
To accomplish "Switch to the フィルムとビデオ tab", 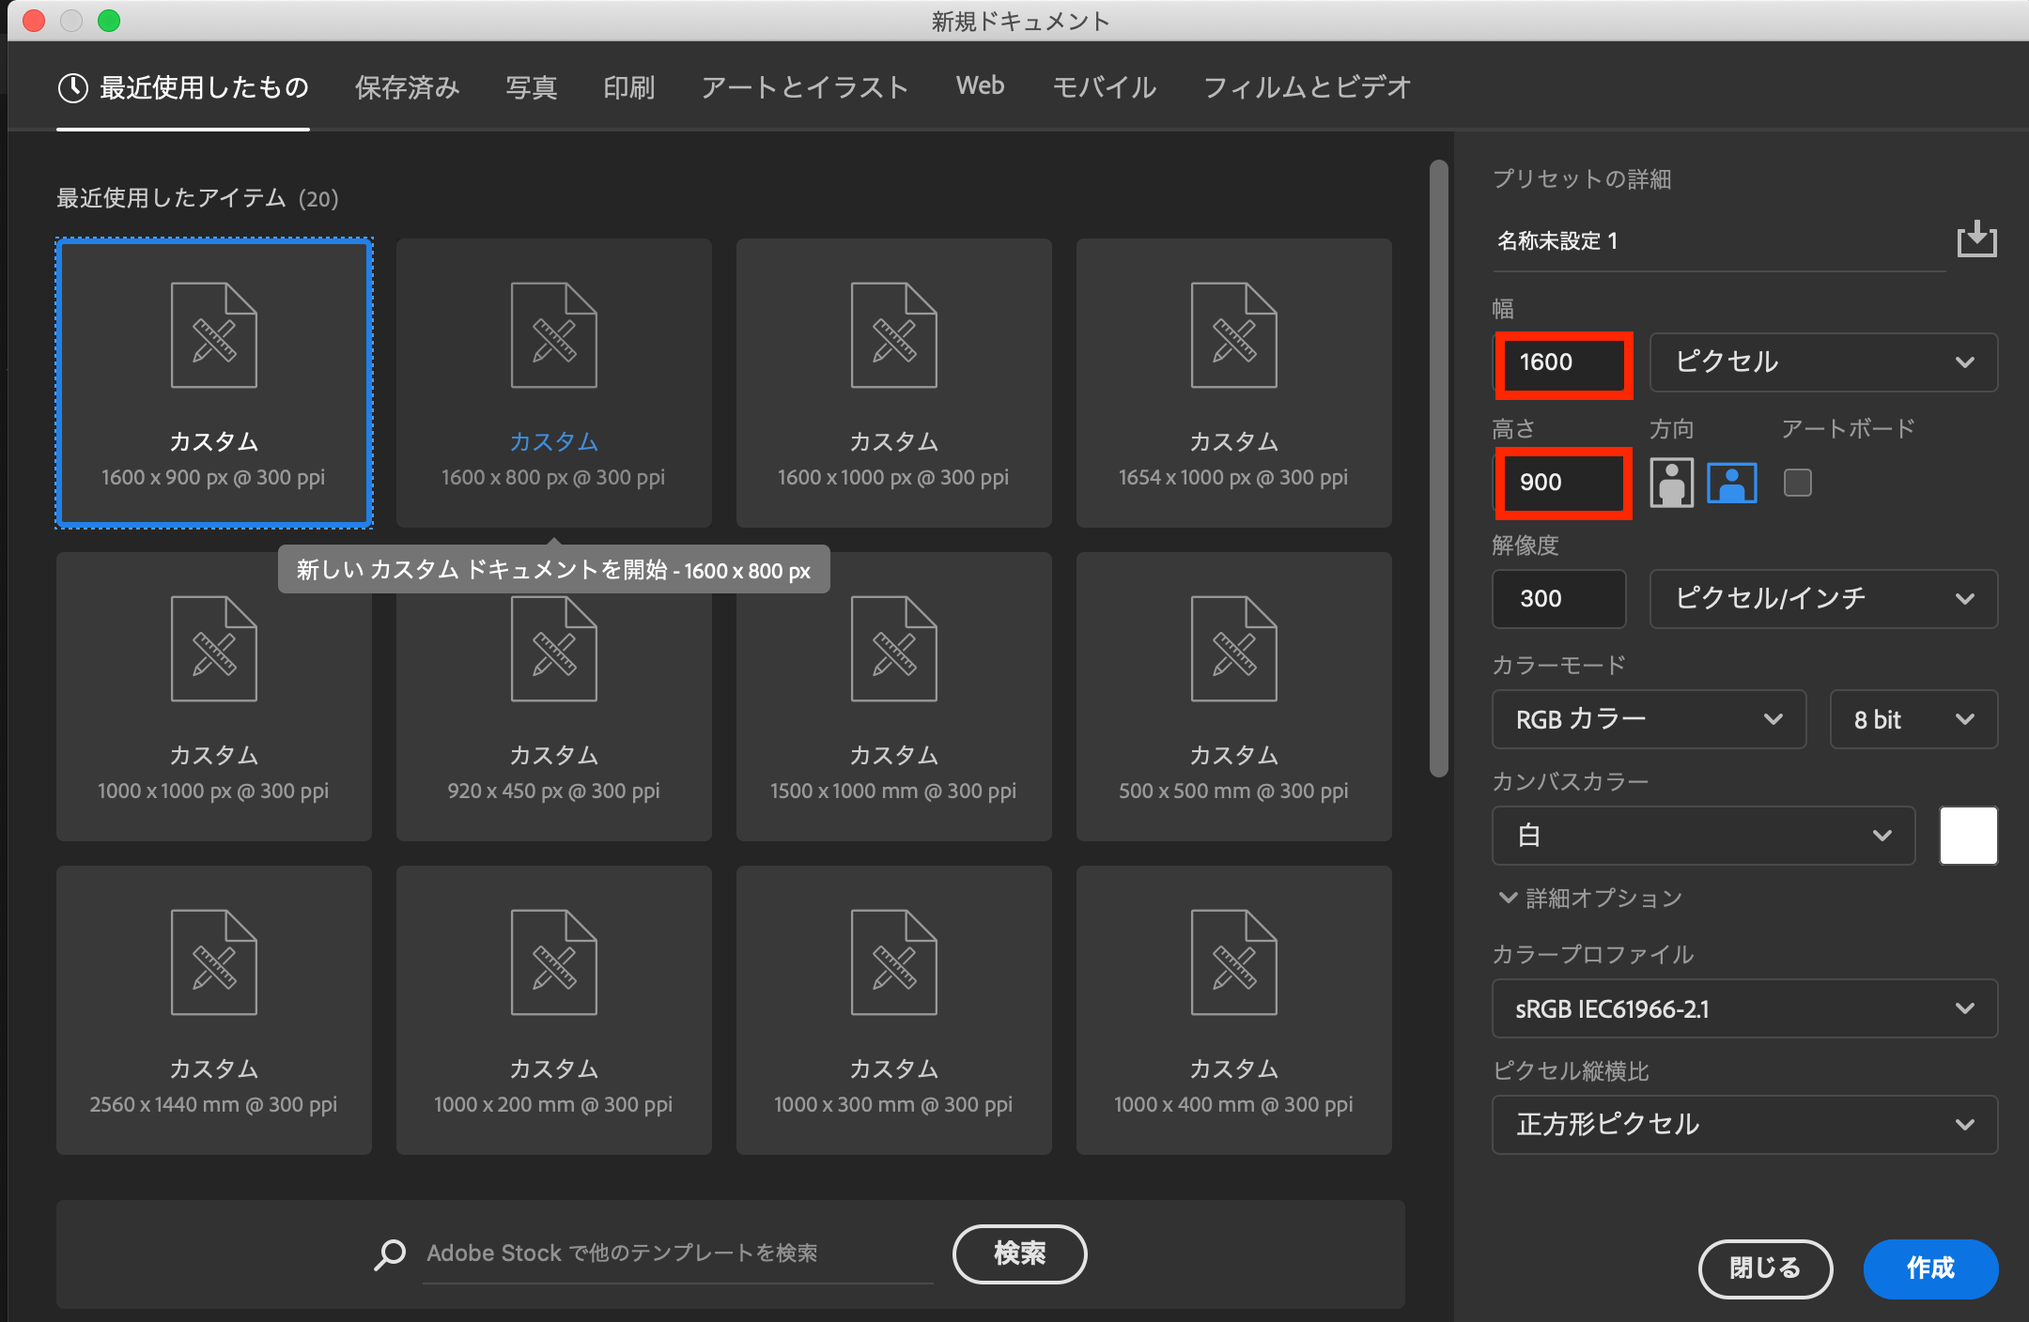I will click(x=1308, y=88).
